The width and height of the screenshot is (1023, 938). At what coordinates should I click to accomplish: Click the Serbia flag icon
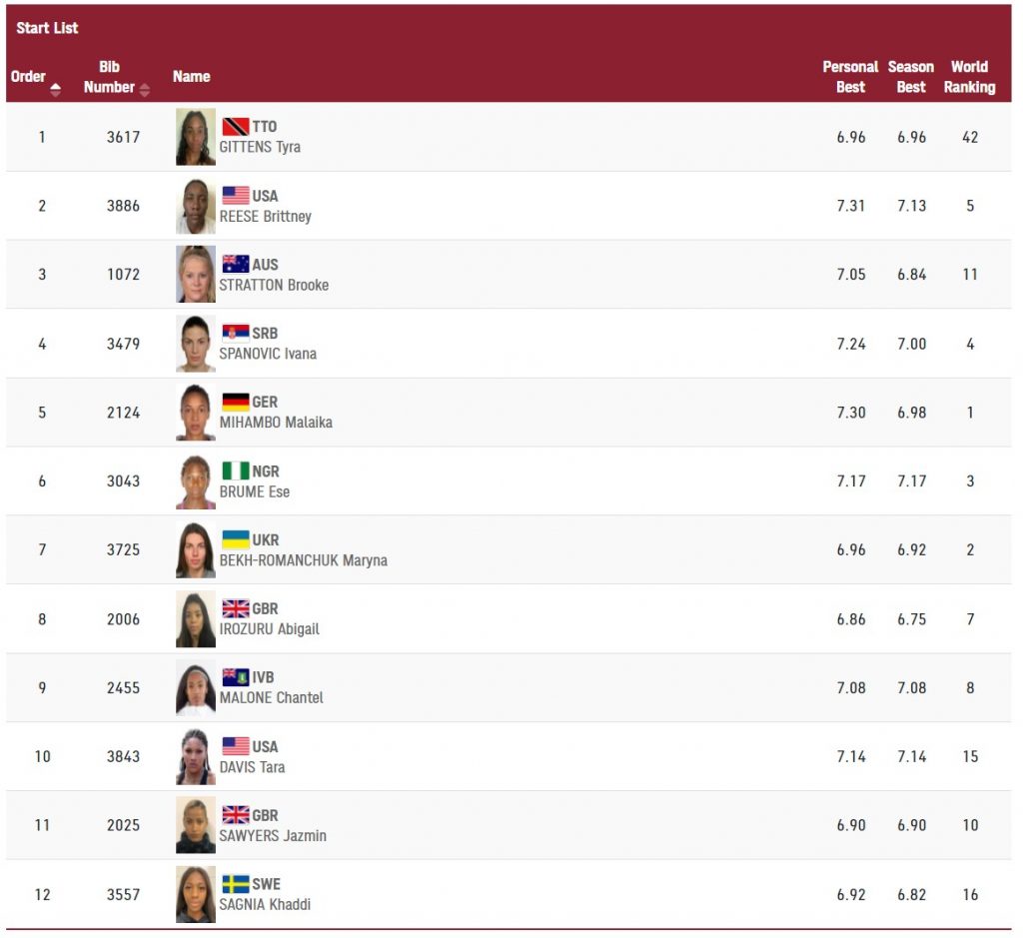236,334
